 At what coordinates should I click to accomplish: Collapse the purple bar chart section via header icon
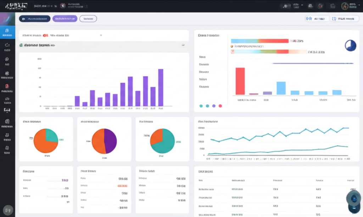pos(183,45)
